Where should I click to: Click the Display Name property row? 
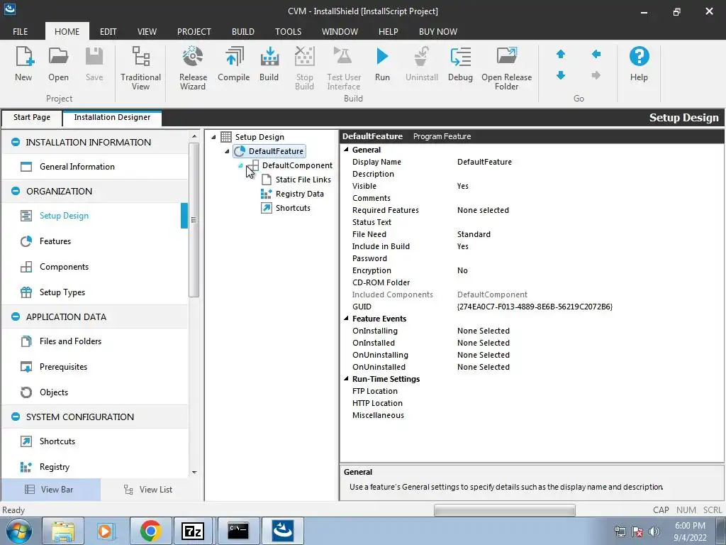click(x=532, y=162)
